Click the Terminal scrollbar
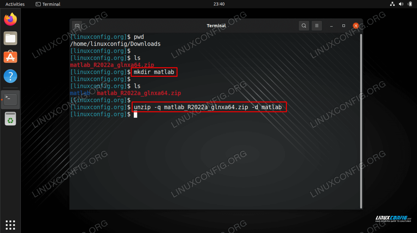 click(x=361, y=121)
